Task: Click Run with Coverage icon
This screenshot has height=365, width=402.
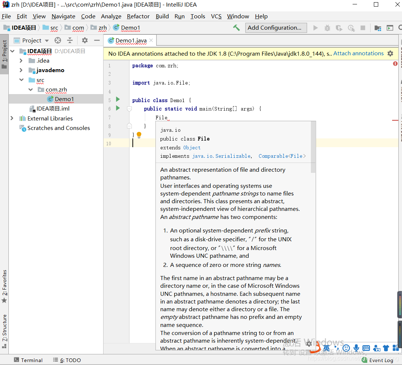Action: pos(339,28)
